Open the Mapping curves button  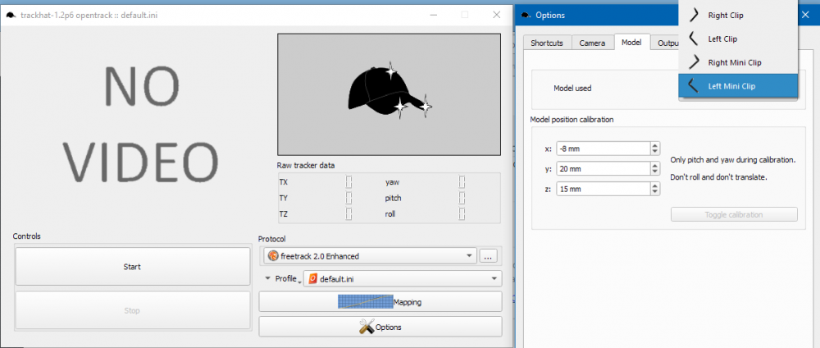380,302
